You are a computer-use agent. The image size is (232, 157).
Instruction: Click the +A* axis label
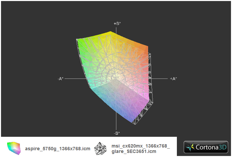coord(173,78)
